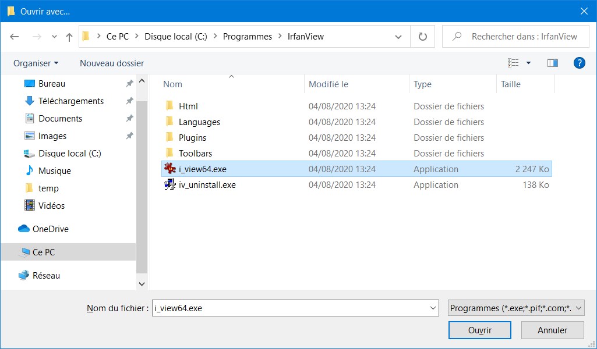
Task: Open the Organiser menu
Action: point(36,63)
